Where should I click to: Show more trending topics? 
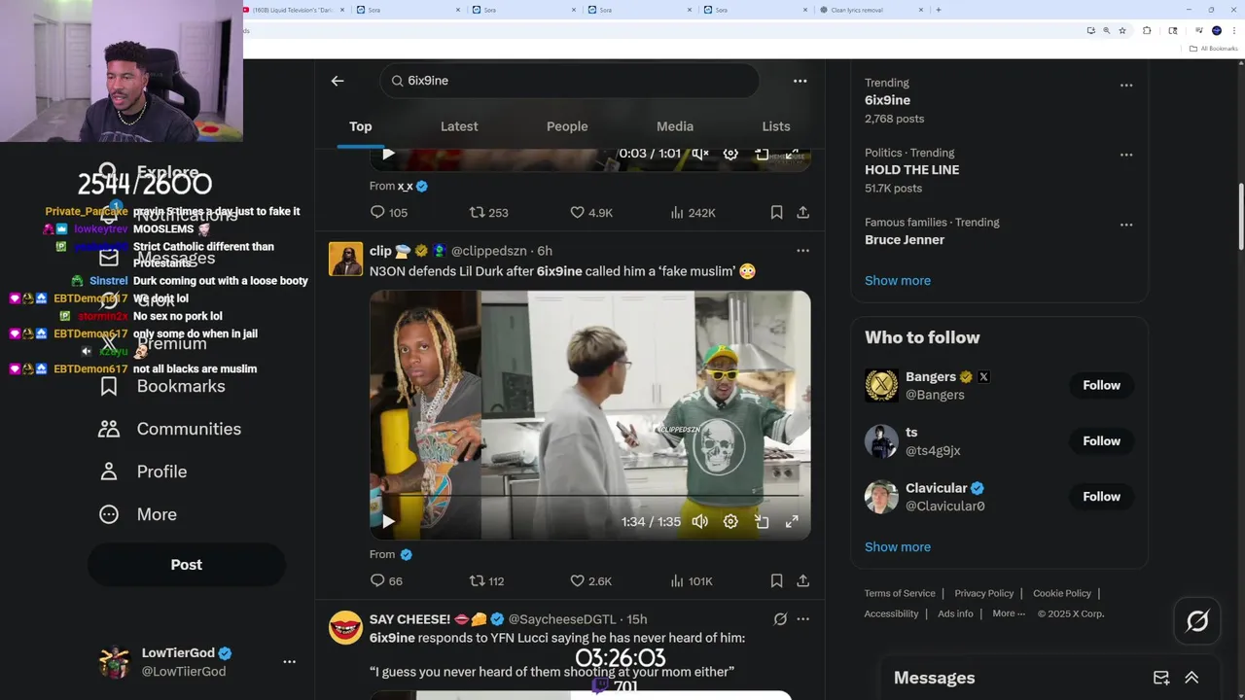898,280
